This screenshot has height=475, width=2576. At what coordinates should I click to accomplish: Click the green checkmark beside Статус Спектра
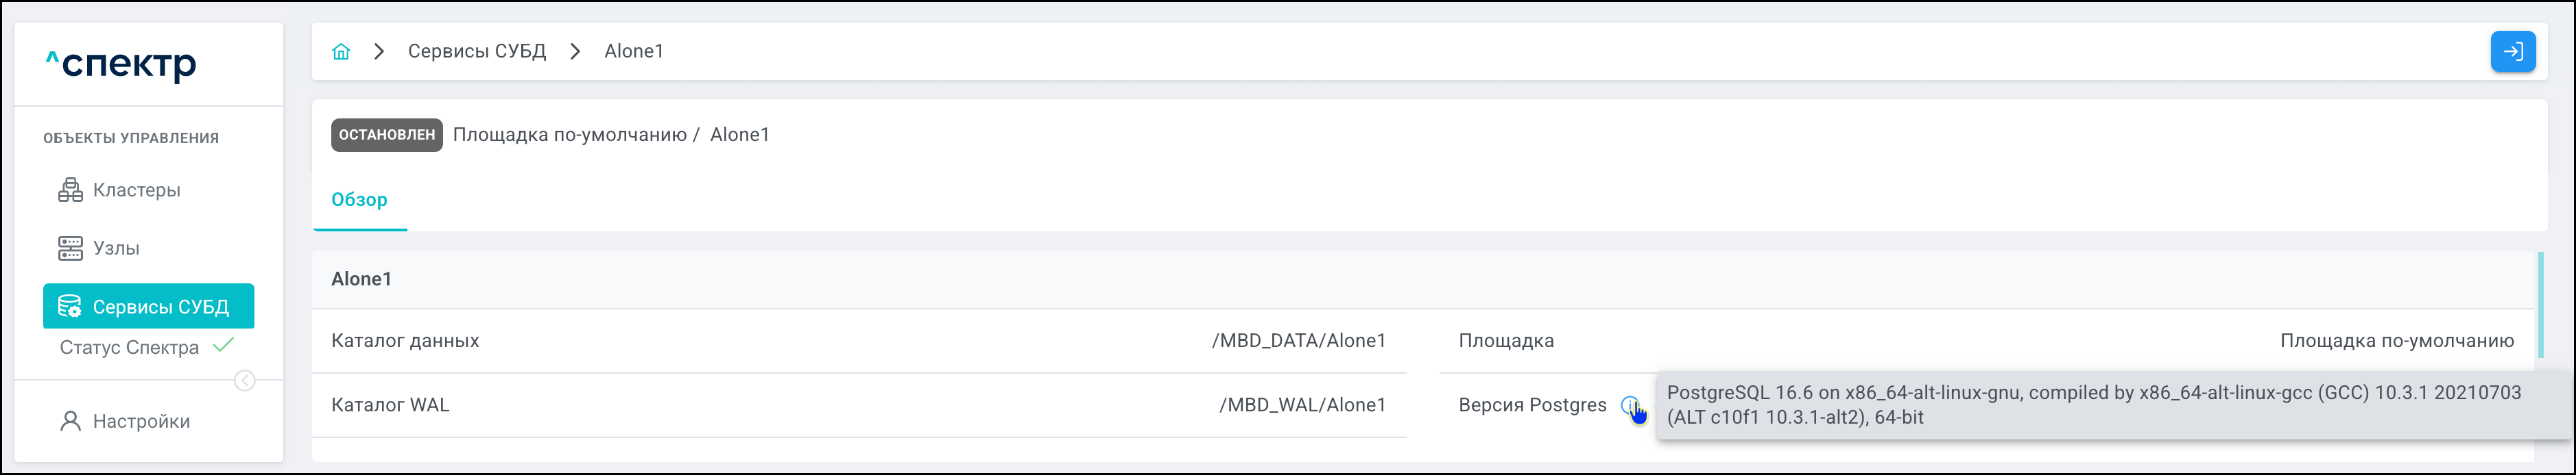pos(224,345)
